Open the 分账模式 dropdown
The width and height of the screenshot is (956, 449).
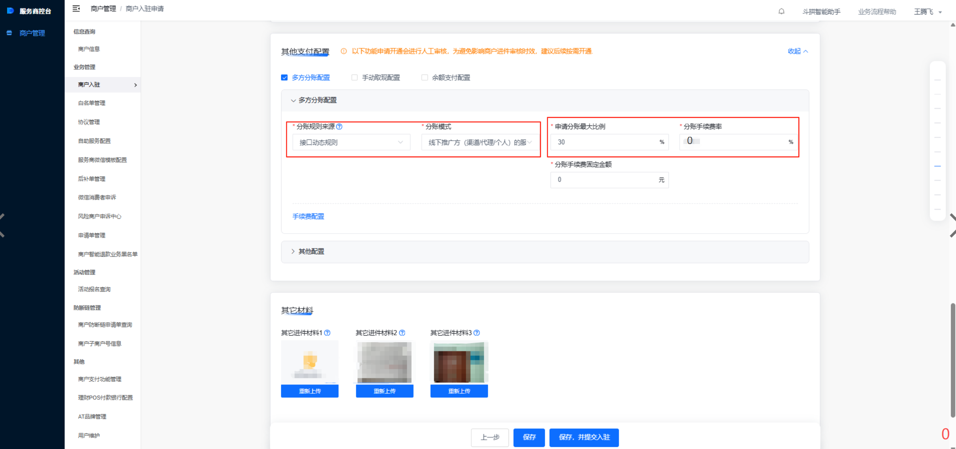point(480,142)
